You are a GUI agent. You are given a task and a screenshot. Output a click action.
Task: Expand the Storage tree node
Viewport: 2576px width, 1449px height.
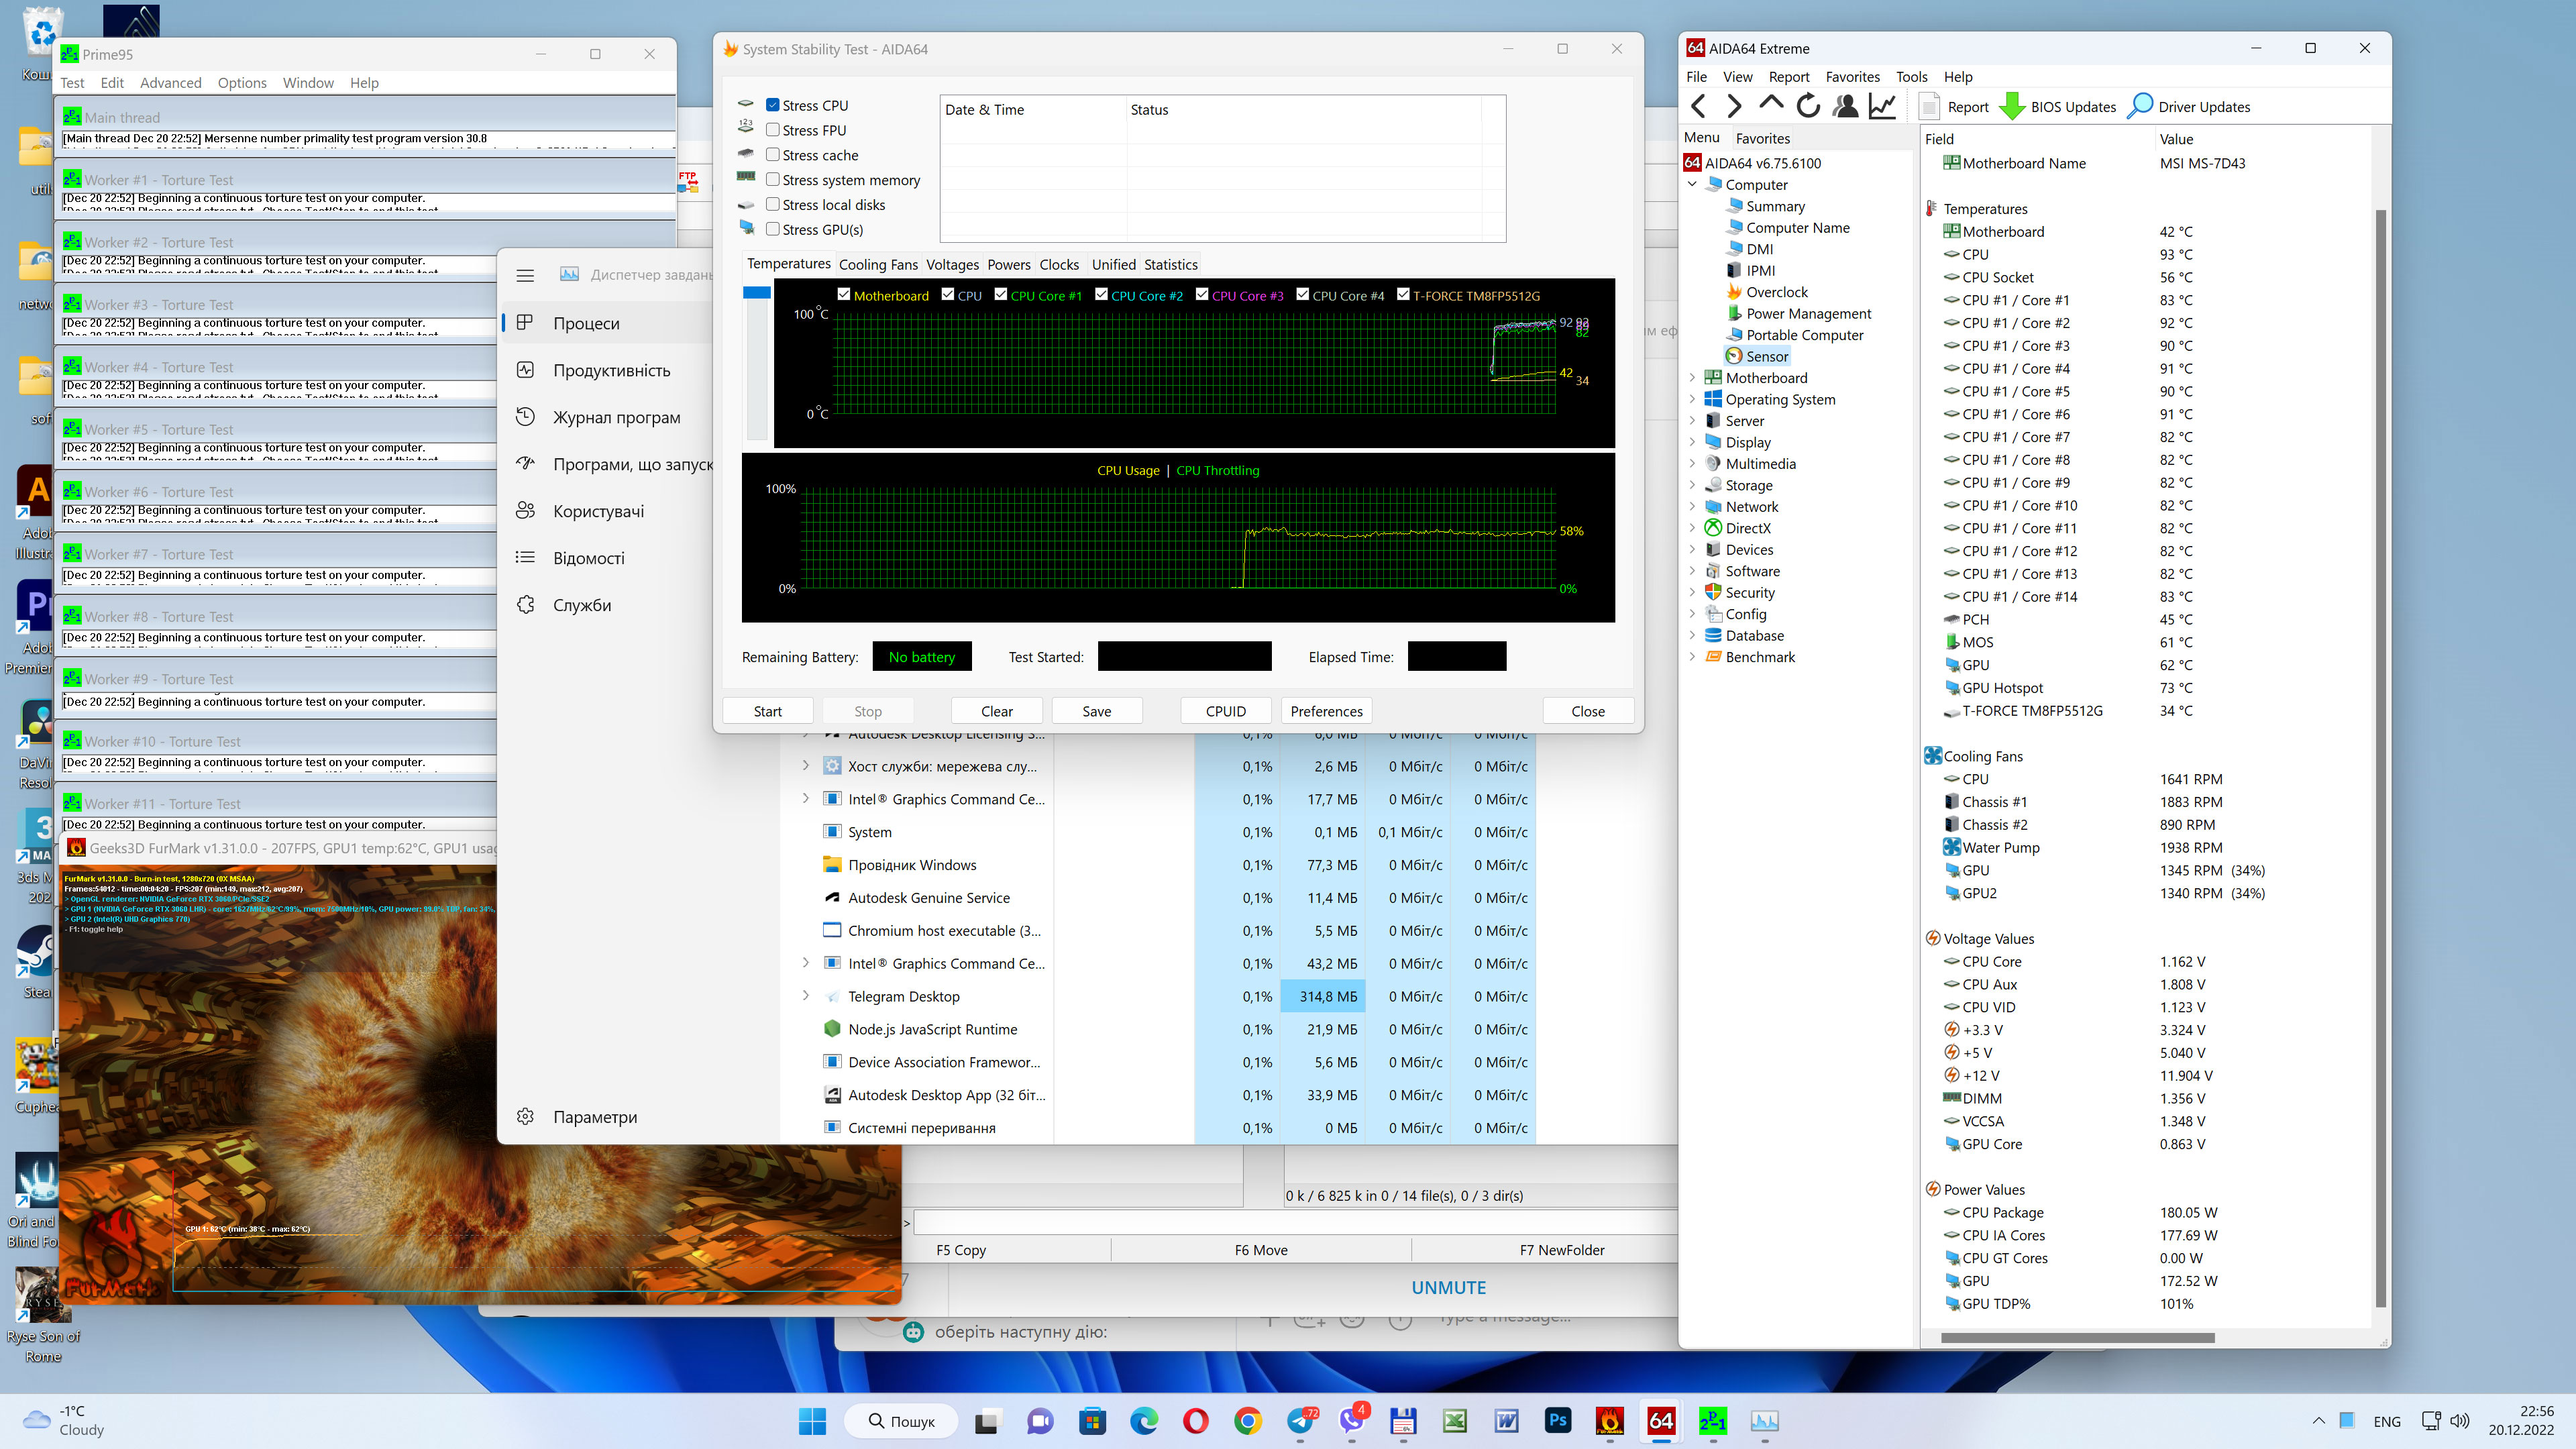click(x=1692, y=486)
